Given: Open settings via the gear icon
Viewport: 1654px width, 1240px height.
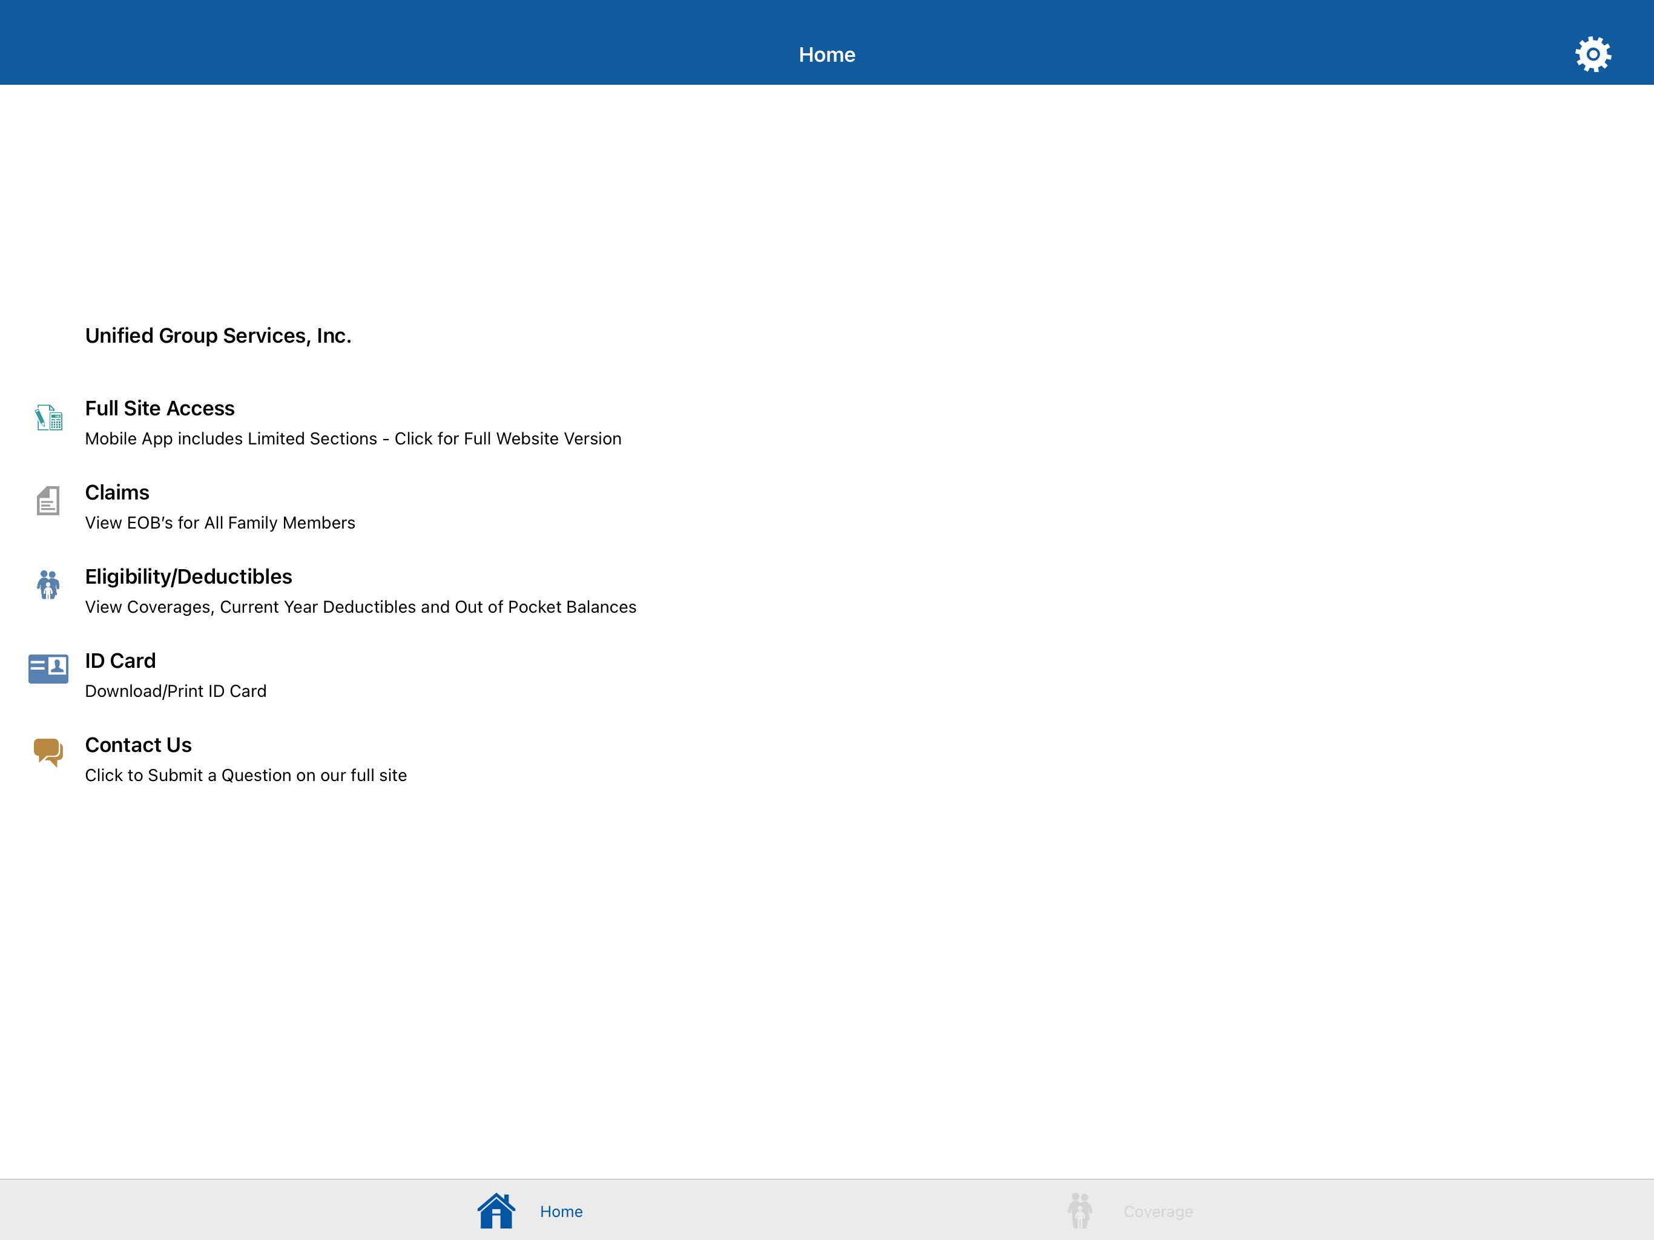Looking at the screenshot, I should tap(1593, 54).
